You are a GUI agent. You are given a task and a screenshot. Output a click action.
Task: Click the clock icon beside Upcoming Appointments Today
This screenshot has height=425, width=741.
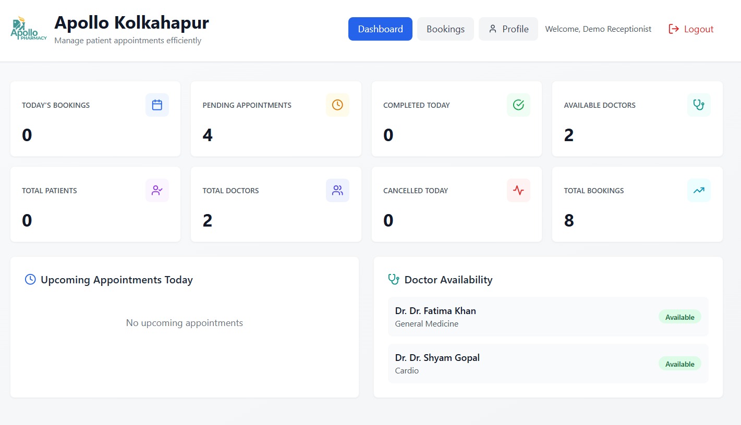[30, 280]
